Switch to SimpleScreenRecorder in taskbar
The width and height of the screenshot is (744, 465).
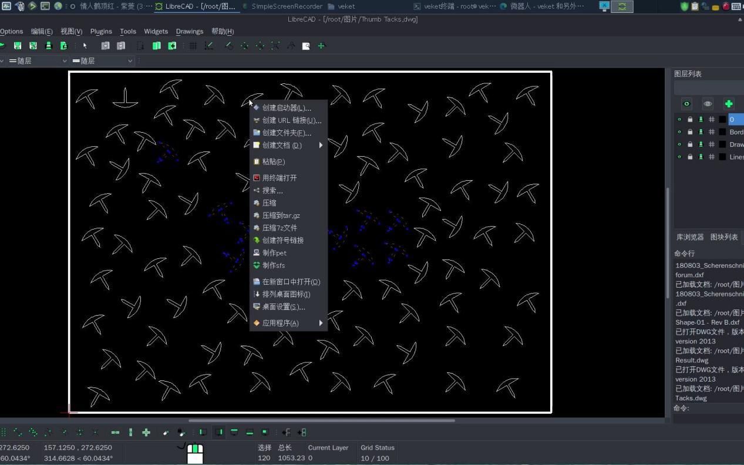tap(282, 6)
